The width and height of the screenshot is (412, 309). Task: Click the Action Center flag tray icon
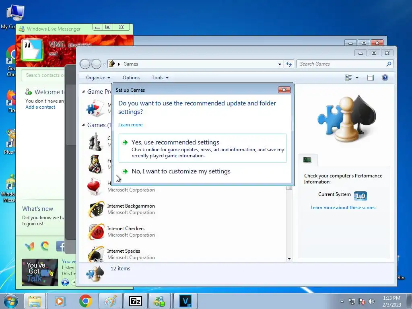tap(362, 301)
